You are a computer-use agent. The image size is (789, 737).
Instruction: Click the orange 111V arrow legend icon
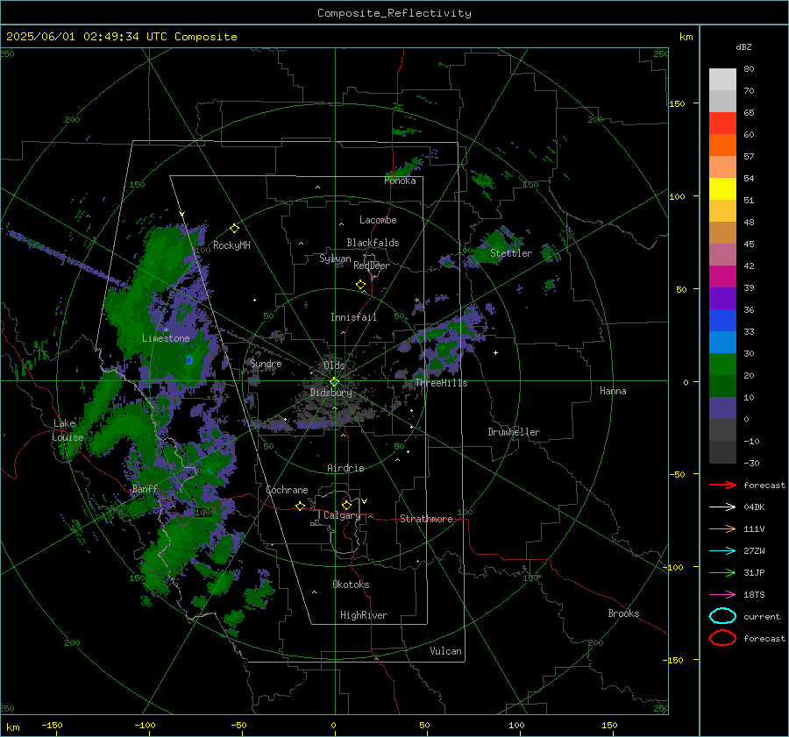click(722, 528)
